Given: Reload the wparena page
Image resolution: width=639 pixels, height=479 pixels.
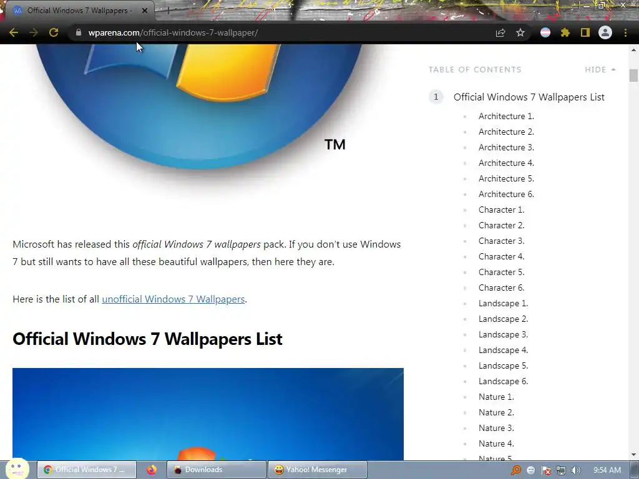Looking at the screenshot, I should [54, 32].
